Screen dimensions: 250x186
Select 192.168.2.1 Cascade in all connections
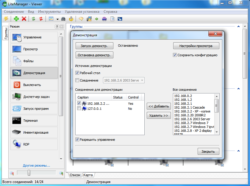tap(189, 107)
